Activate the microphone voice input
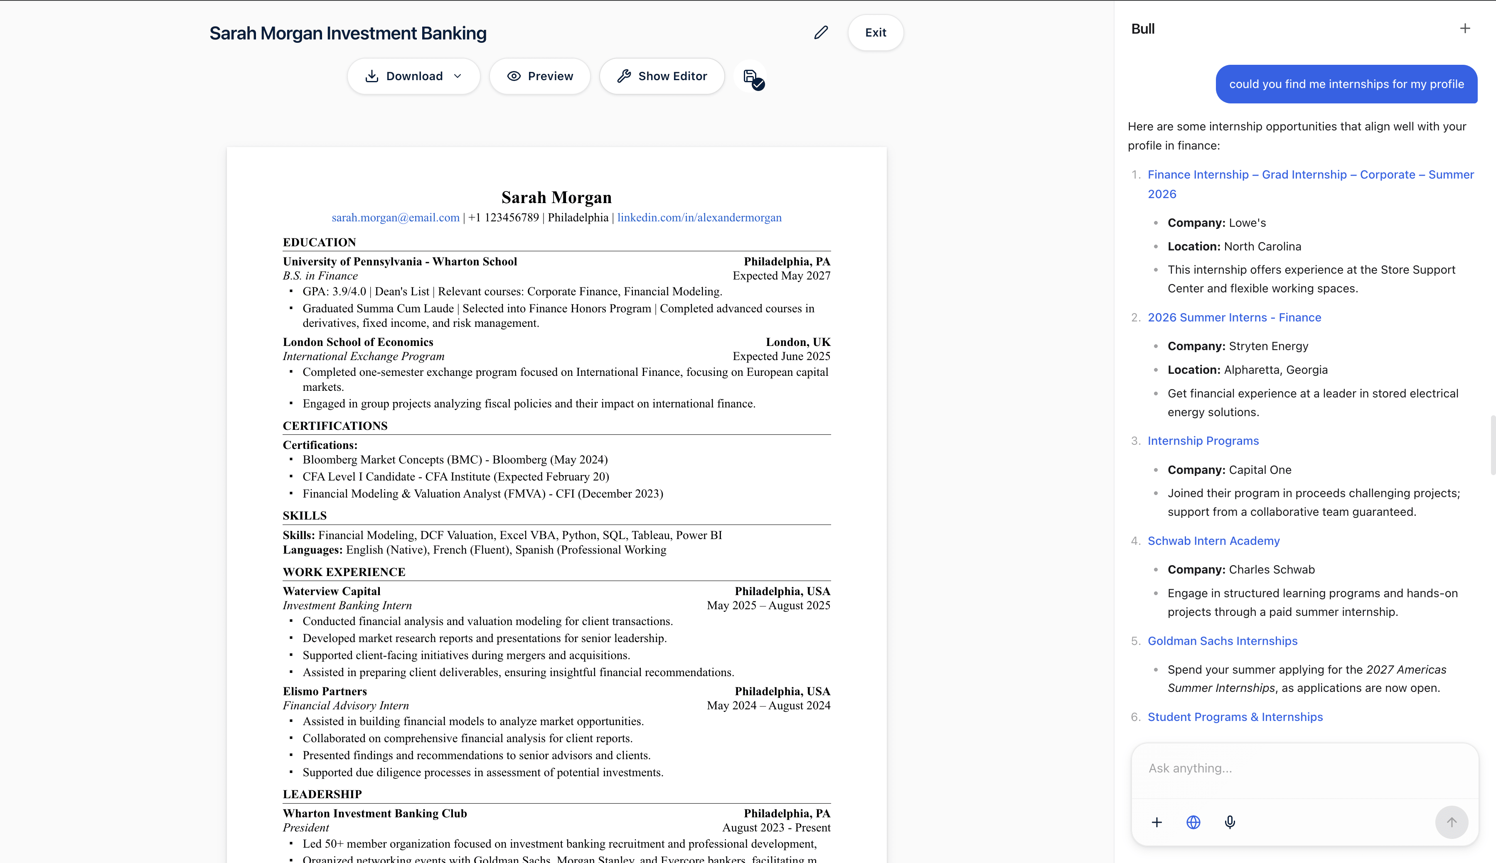The height and width of the screenshot is (863, 1496). [x=1230, y=822]
